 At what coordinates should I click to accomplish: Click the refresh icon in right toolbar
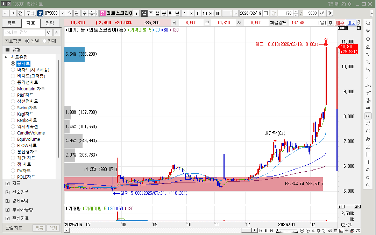(x=368, y=23)
